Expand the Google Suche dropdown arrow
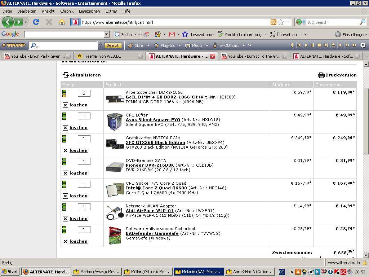 click(135, 35)
